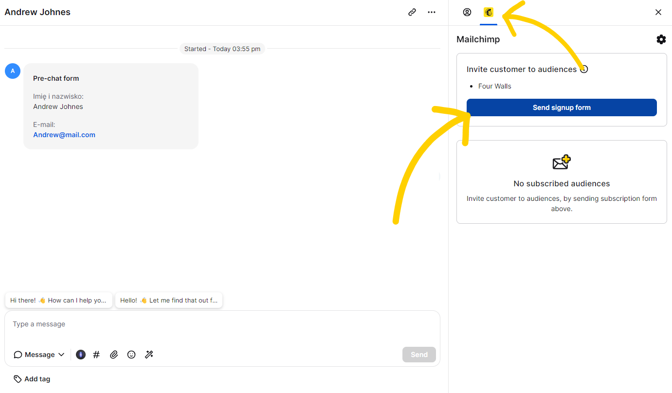The height and width of the screenshot is (393, 672).
Task: Click the Mailchimp panel heading
Action: point(478,39)
